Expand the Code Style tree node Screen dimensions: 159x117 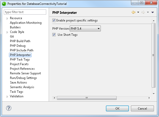pos(7,32)
